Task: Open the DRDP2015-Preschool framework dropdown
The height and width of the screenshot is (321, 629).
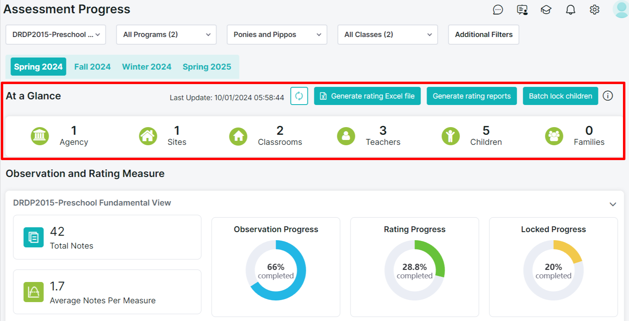Action: (x=56, y=35)
